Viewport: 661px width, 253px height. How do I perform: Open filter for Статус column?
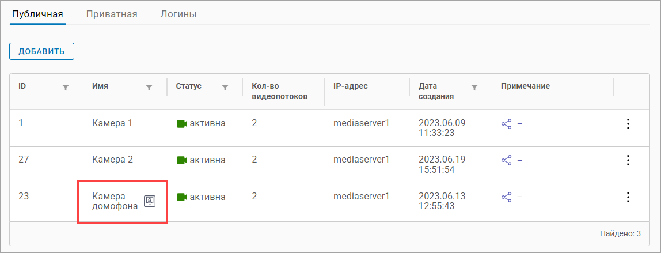225,87
